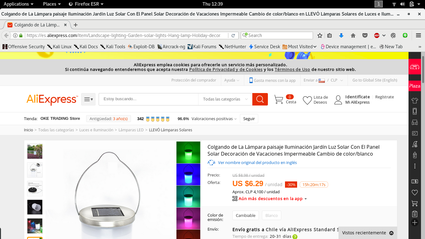The width and height of the screenshot is (425, 239).
Task: Open the Plaza sidebar tile
Action: tap(415, 86)
